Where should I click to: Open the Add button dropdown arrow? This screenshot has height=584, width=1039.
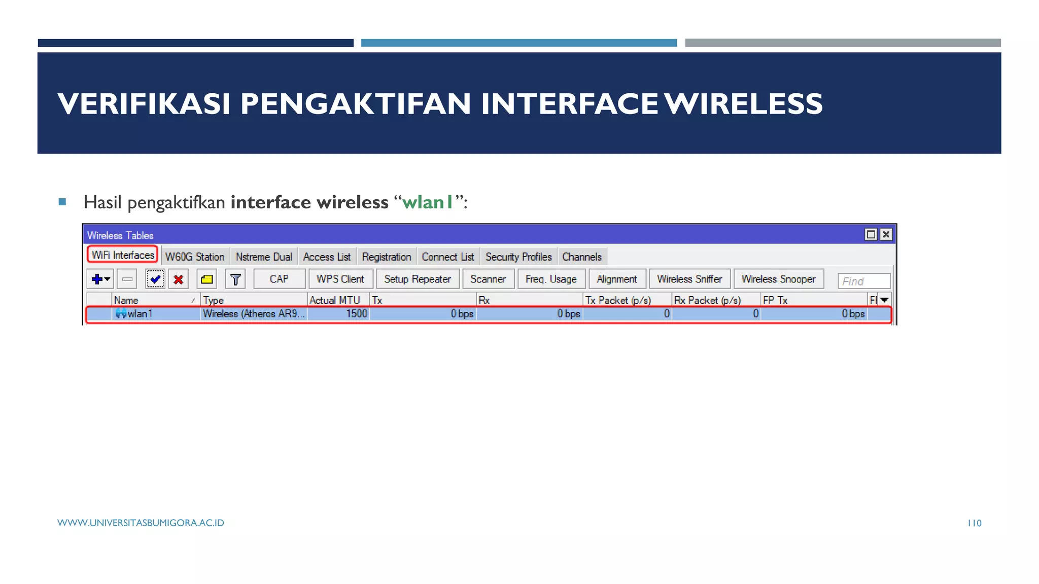click(x=108, y=279)
